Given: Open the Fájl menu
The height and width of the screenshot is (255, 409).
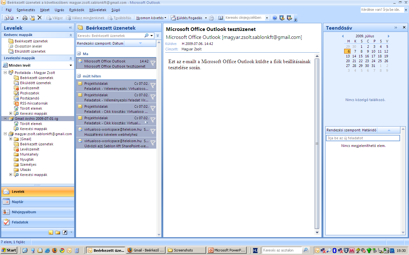Looking at the screenshot, I should pos(9,10).
